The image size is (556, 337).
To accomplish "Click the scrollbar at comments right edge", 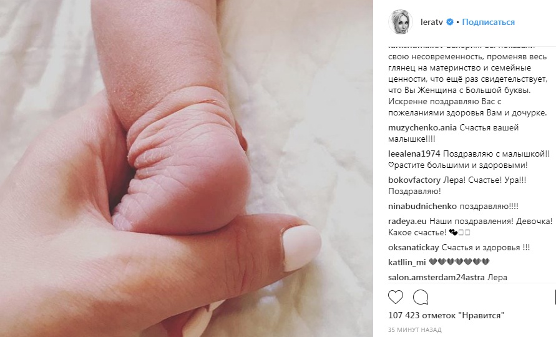I will tap(555, 297).
